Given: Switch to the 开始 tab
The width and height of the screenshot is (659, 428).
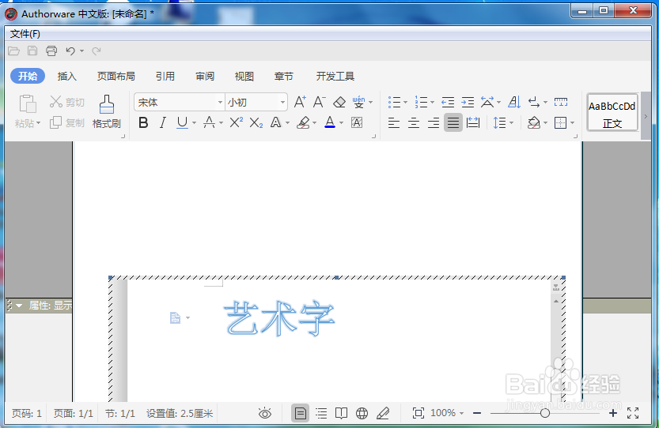Looking at the screenshot, I should [x=28, y=76].
